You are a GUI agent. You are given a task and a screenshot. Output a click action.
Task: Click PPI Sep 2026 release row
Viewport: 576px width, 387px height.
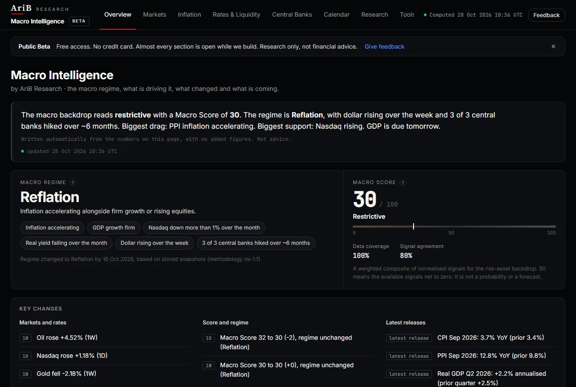click(x=471, y=355)
